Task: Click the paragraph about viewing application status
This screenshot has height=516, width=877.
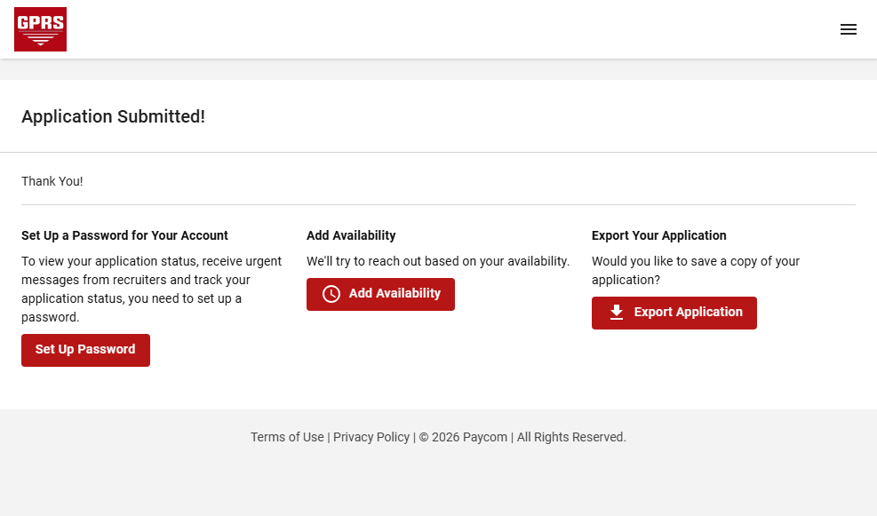Action: coord(151,289)
